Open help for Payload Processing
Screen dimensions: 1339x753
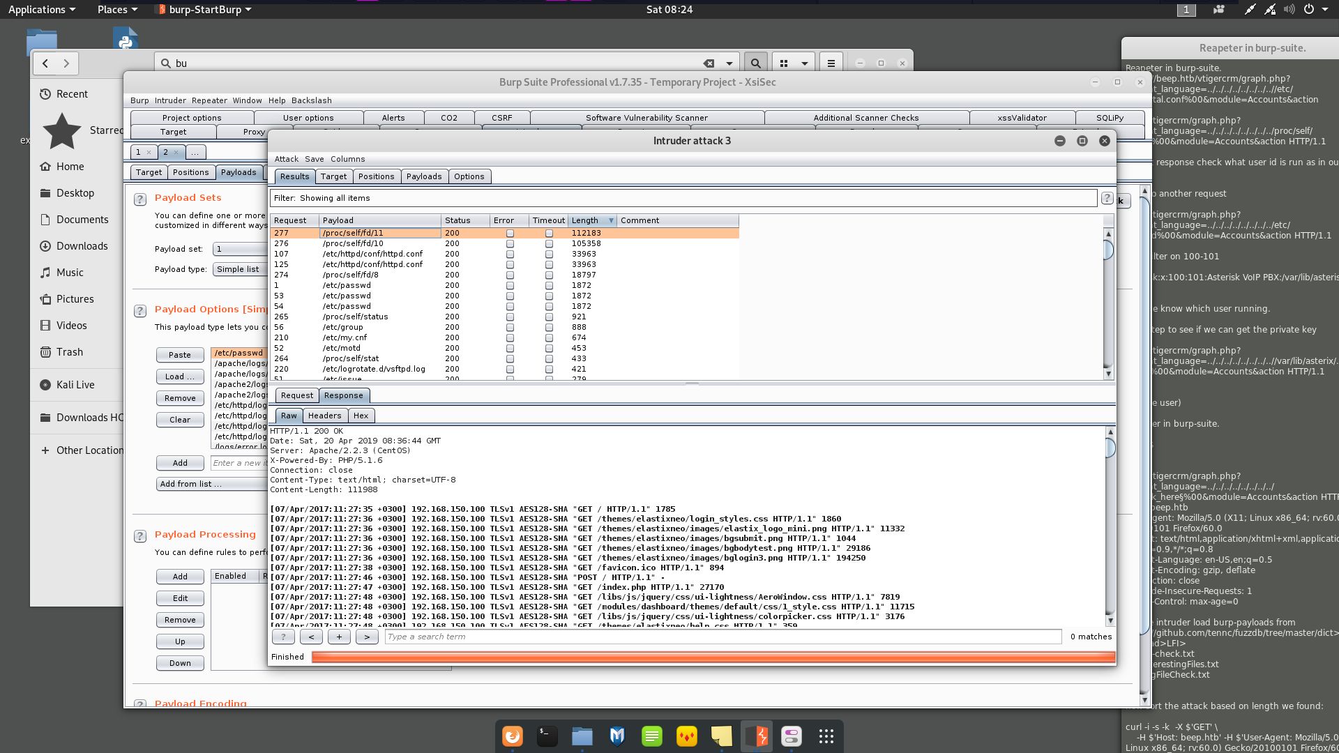(140, 536)
